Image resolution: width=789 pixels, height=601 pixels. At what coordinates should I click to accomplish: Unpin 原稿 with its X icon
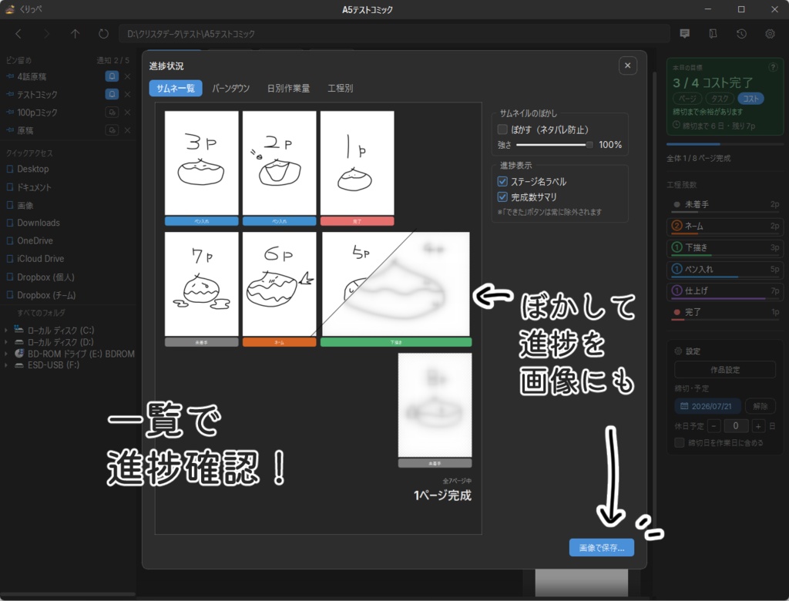point(128,130)
